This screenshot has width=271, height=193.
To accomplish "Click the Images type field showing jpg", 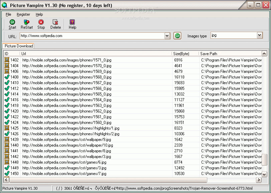I will pyautogui.click(x=234, y=35).
